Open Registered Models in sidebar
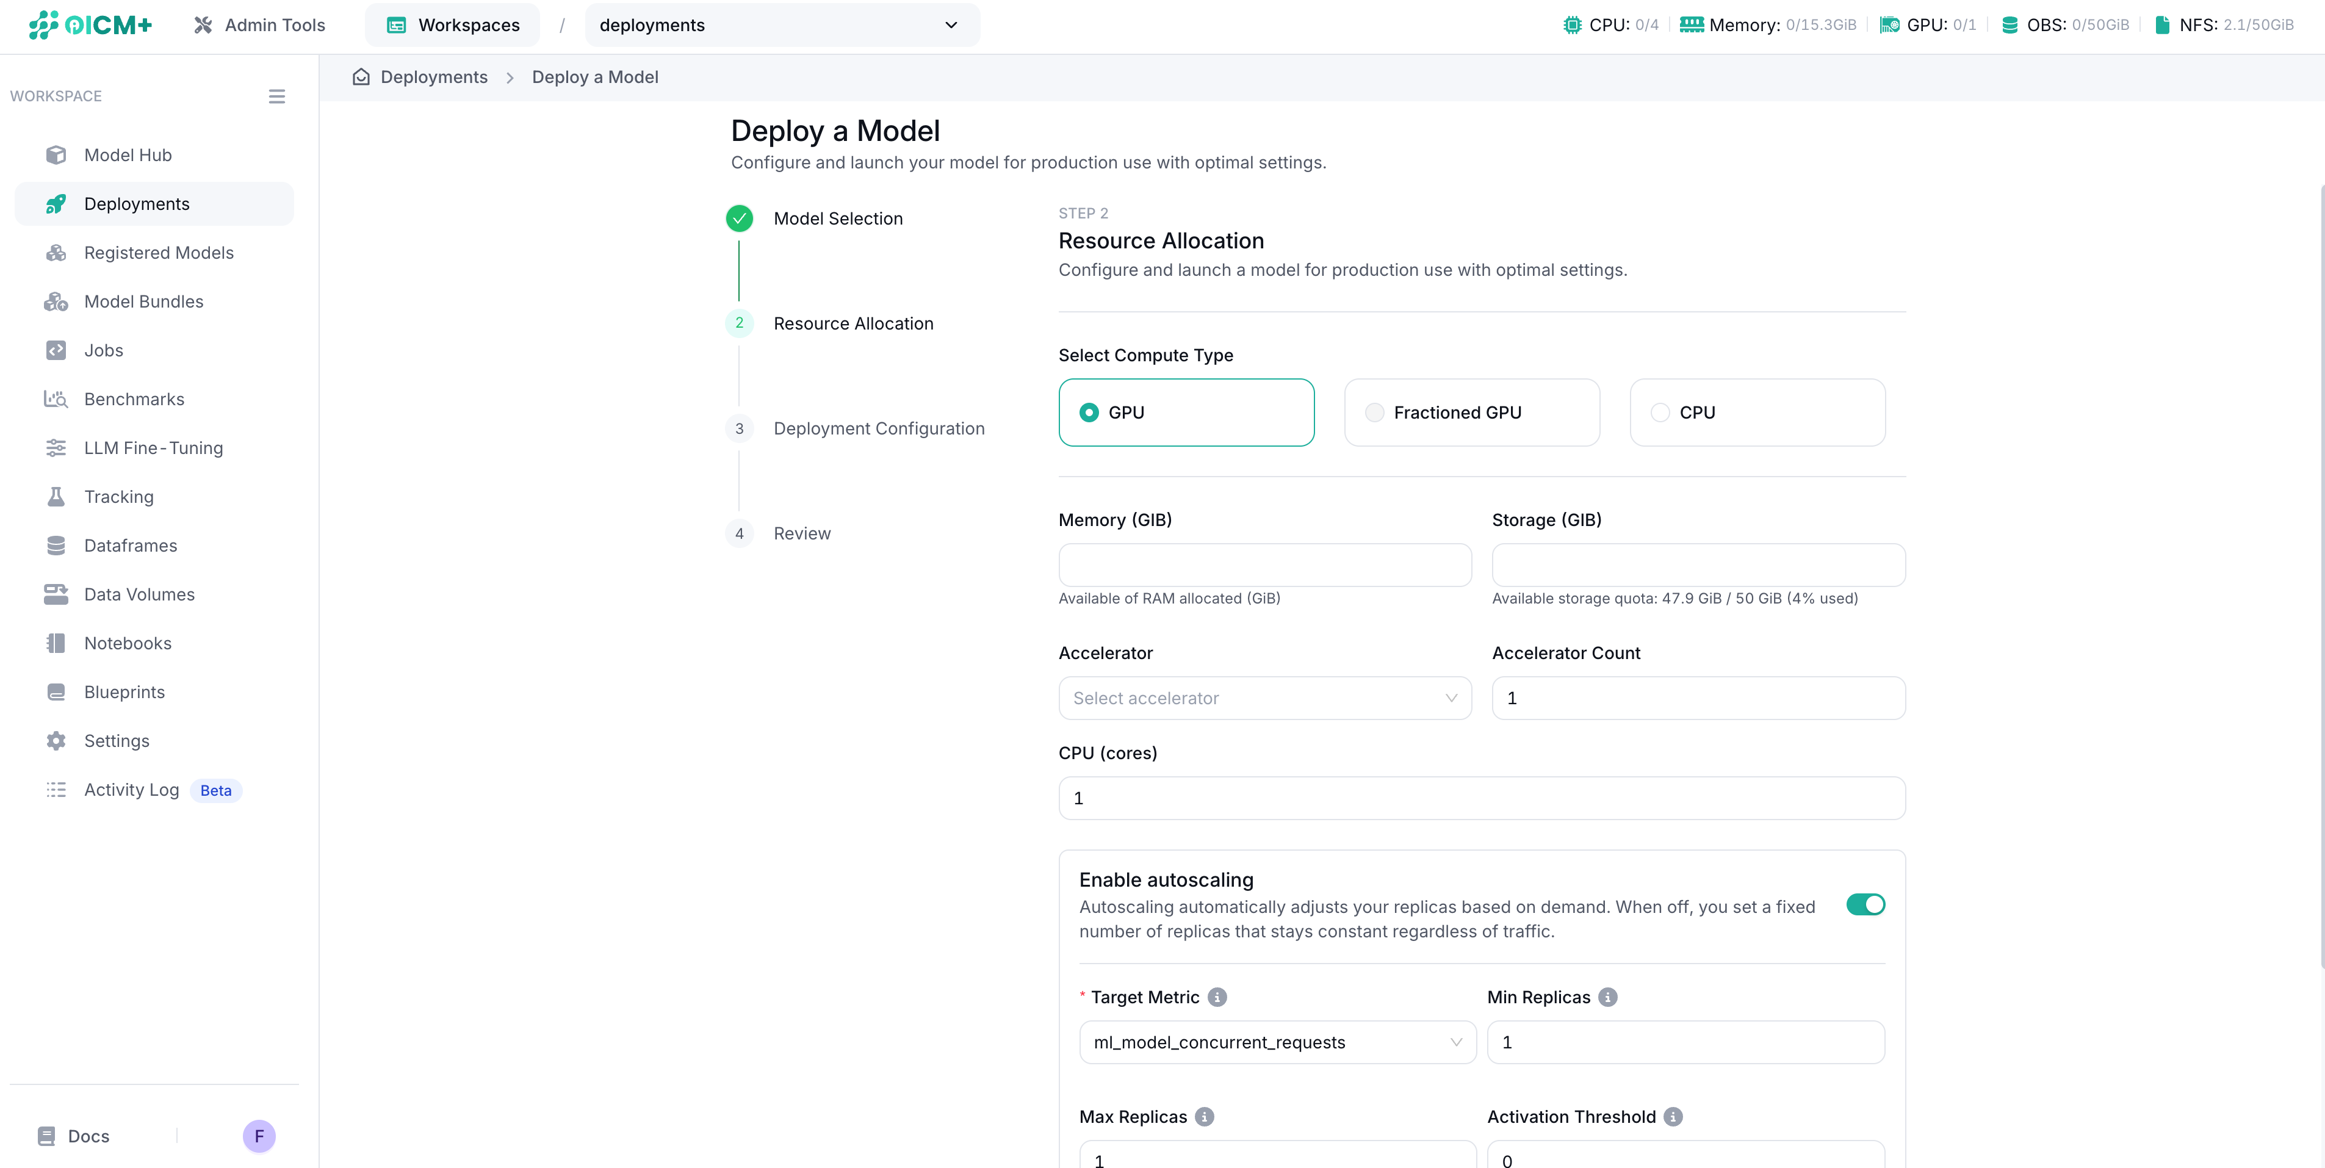The image size is (2325, 1168). pos(158,253)
